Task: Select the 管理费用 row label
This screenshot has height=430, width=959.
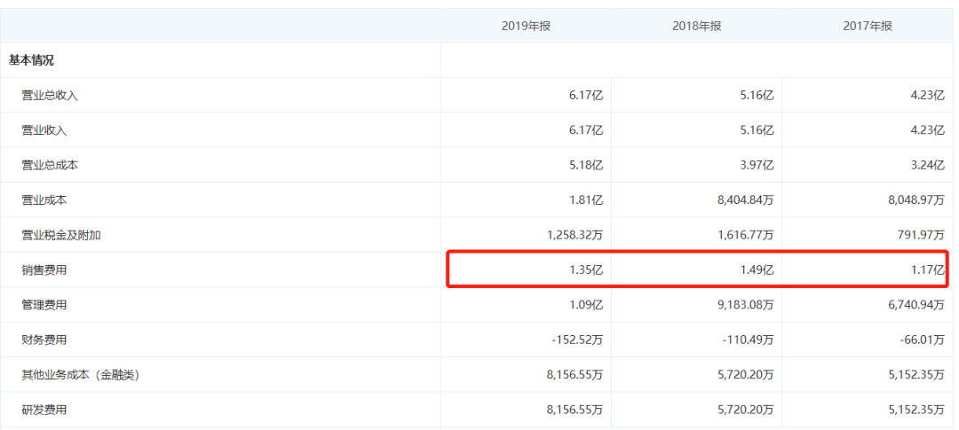Action: (44, 305)
